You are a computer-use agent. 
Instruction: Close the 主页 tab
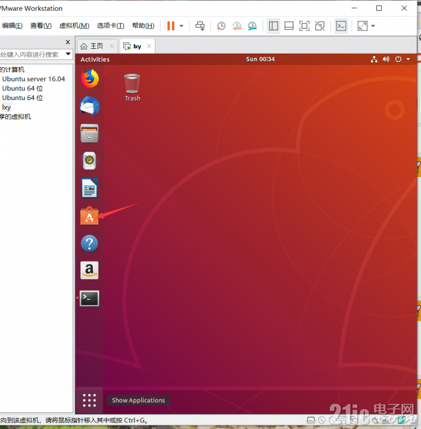coord(112,46)
